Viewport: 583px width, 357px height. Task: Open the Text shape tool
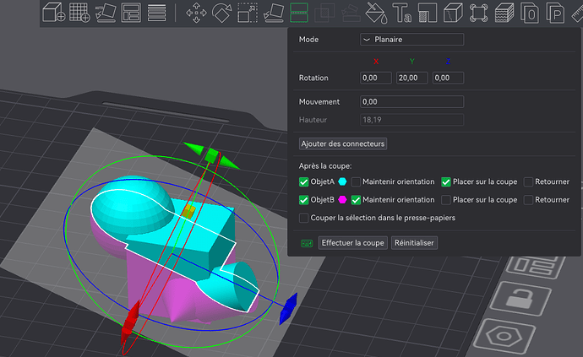(x=402, y=13)
